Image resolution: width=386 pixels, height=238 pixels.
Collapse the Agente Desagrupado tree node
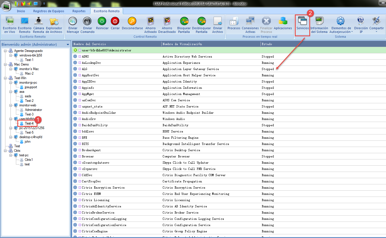(x=5, y=51)
